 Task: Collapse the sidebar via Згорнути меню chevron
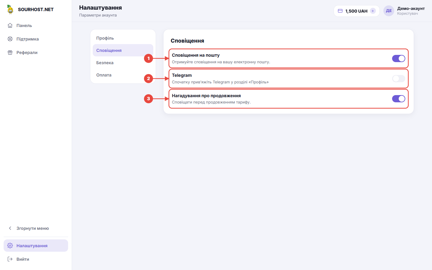(10, 228)
